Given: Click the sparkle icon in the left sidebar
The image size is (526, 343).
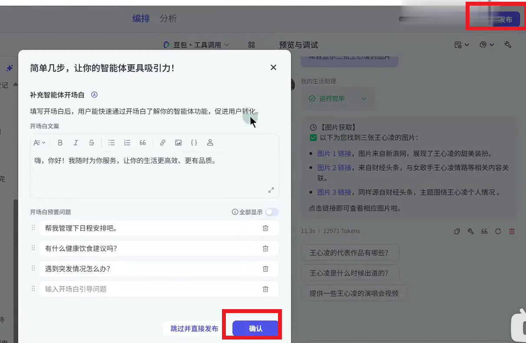Looking at the screenshot, I should [x=10, y=68].
